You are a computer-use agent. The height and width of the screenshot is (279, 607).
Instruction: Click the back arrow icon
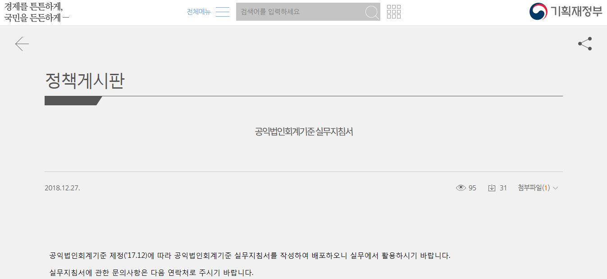coord(22,44)
